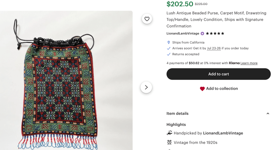Image resolution: width=272 pixels, height=150 pixels.
Task: Collapse the Item details section
Action: pos(267,114)
